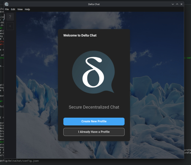Viewport: 191px width, 165px height.
Task: Click Create New Profile button
Action: [x=94, y=121]
